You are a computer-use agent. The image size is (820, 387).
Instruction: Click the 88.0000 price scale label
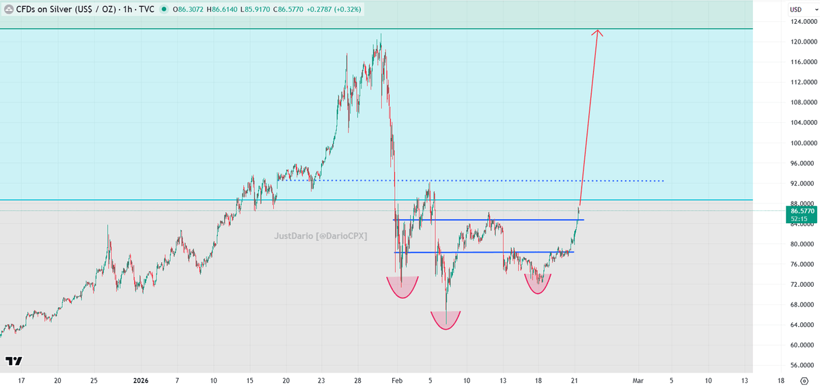pyautogui.click(x=804, y=203)
